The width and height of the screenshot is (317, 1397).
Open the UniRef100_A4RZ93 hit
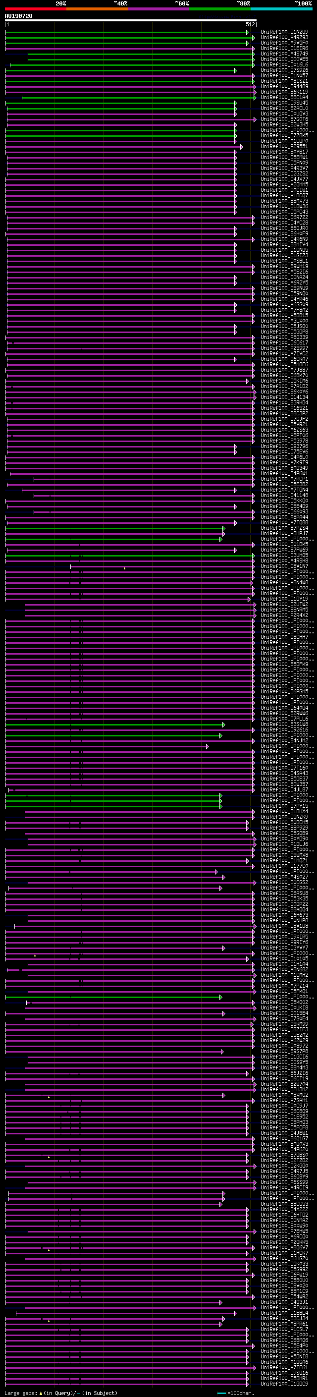(284, 38)
